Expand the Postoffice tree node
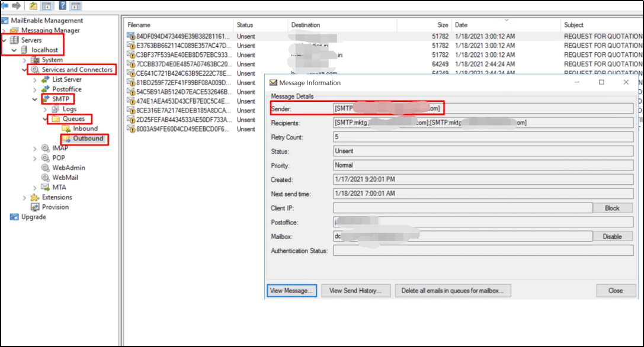 coord(35,89)
